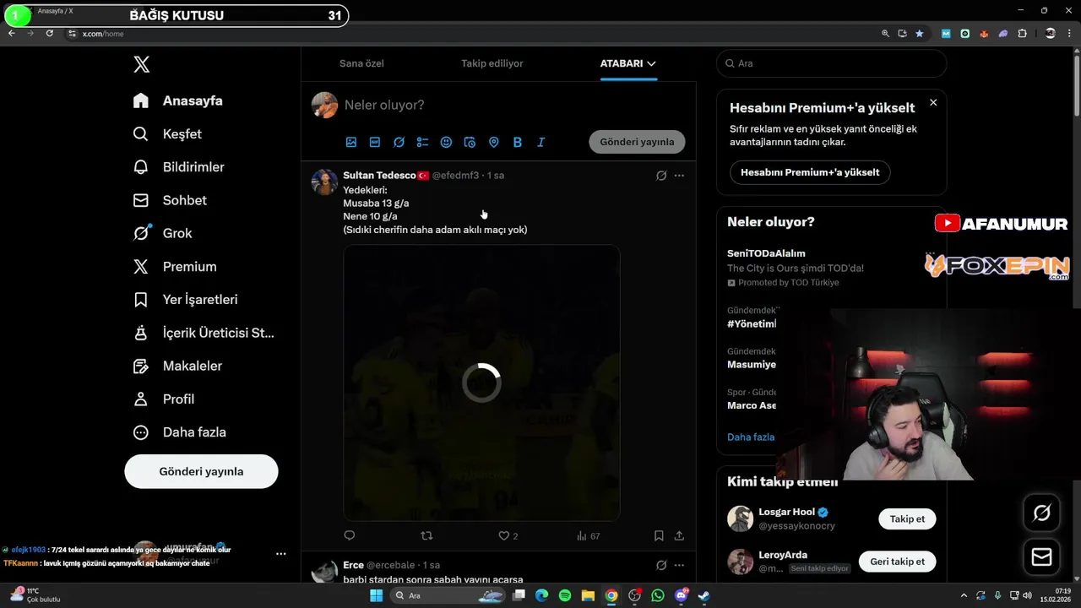Open the Windows Start menu

click(377, 595)
